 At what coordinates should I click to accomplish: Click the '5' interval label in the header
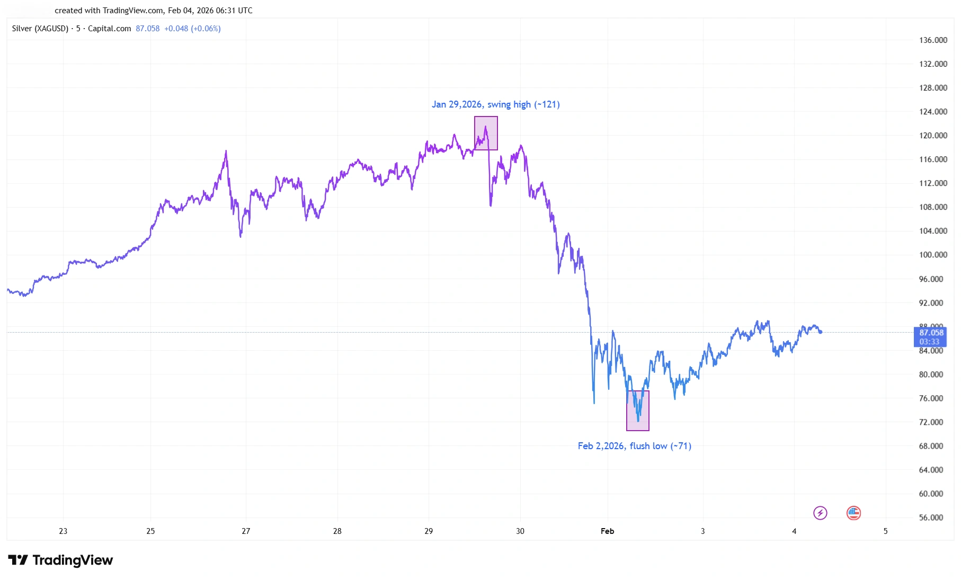coord(78,29)
